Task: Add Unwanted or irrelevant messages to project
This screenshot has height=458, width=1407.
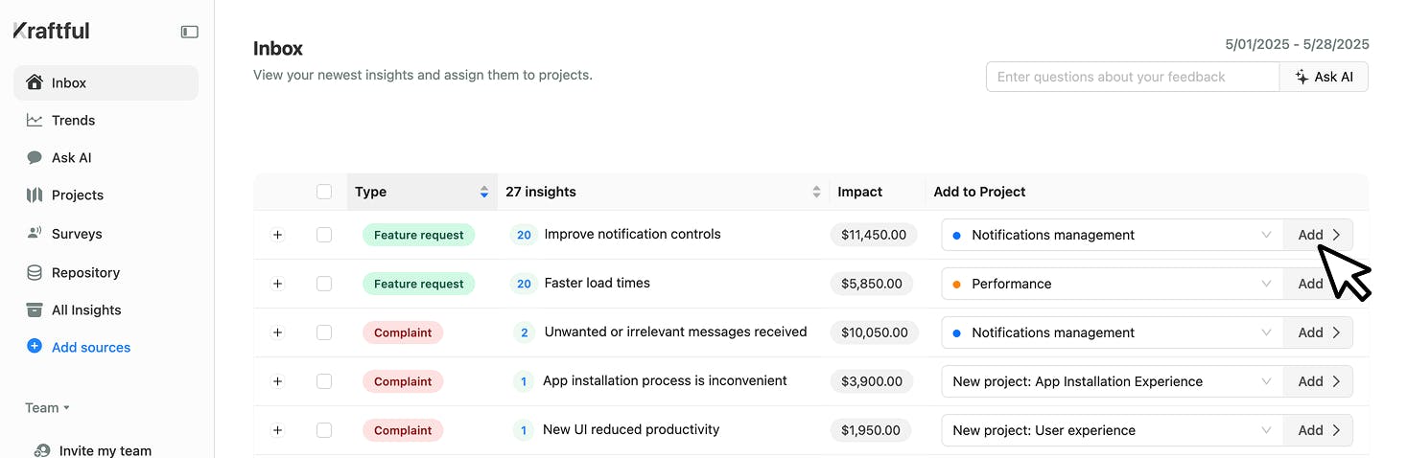Action: 1318,332
